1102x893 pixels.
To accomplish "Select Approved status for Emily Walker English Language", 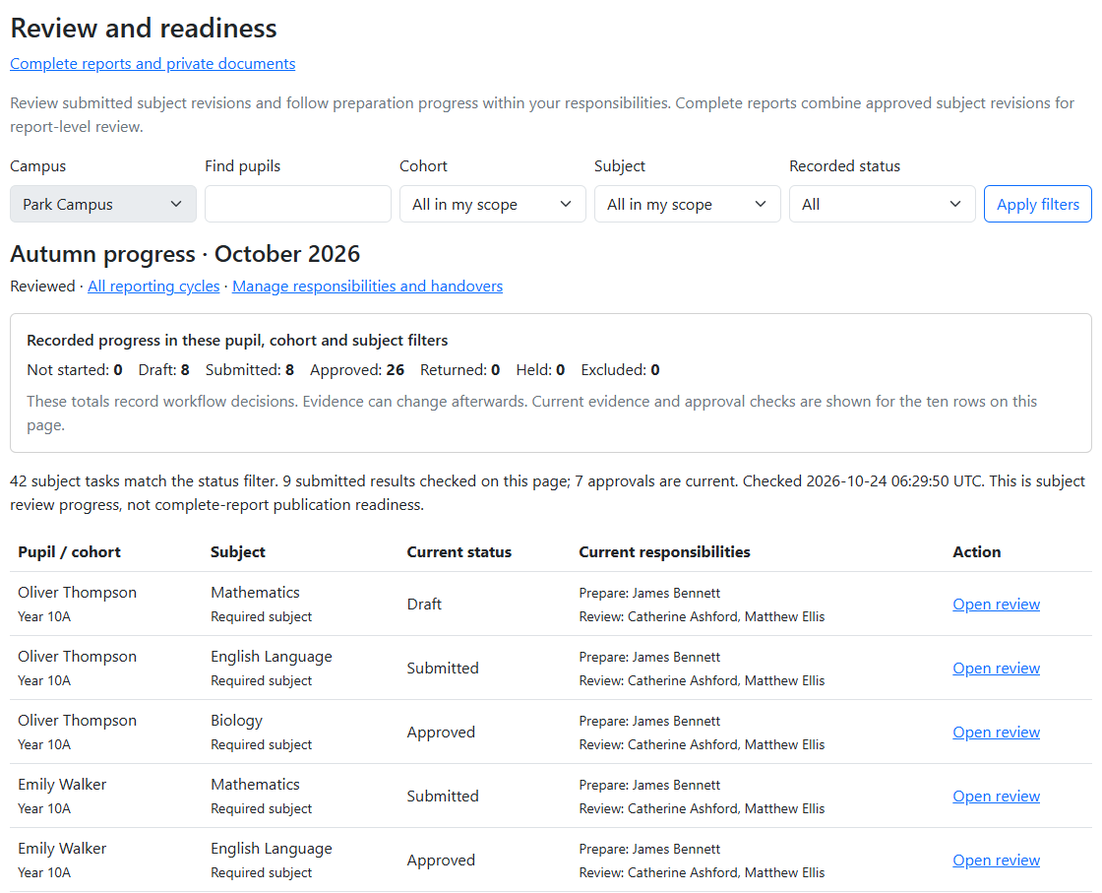I will [441, 860].
